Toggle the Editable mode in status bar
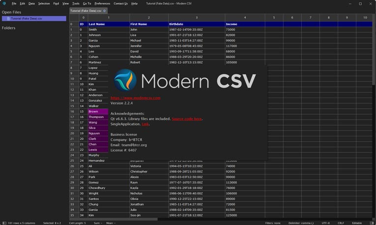The image size is (376, 225). coord(357,223)
